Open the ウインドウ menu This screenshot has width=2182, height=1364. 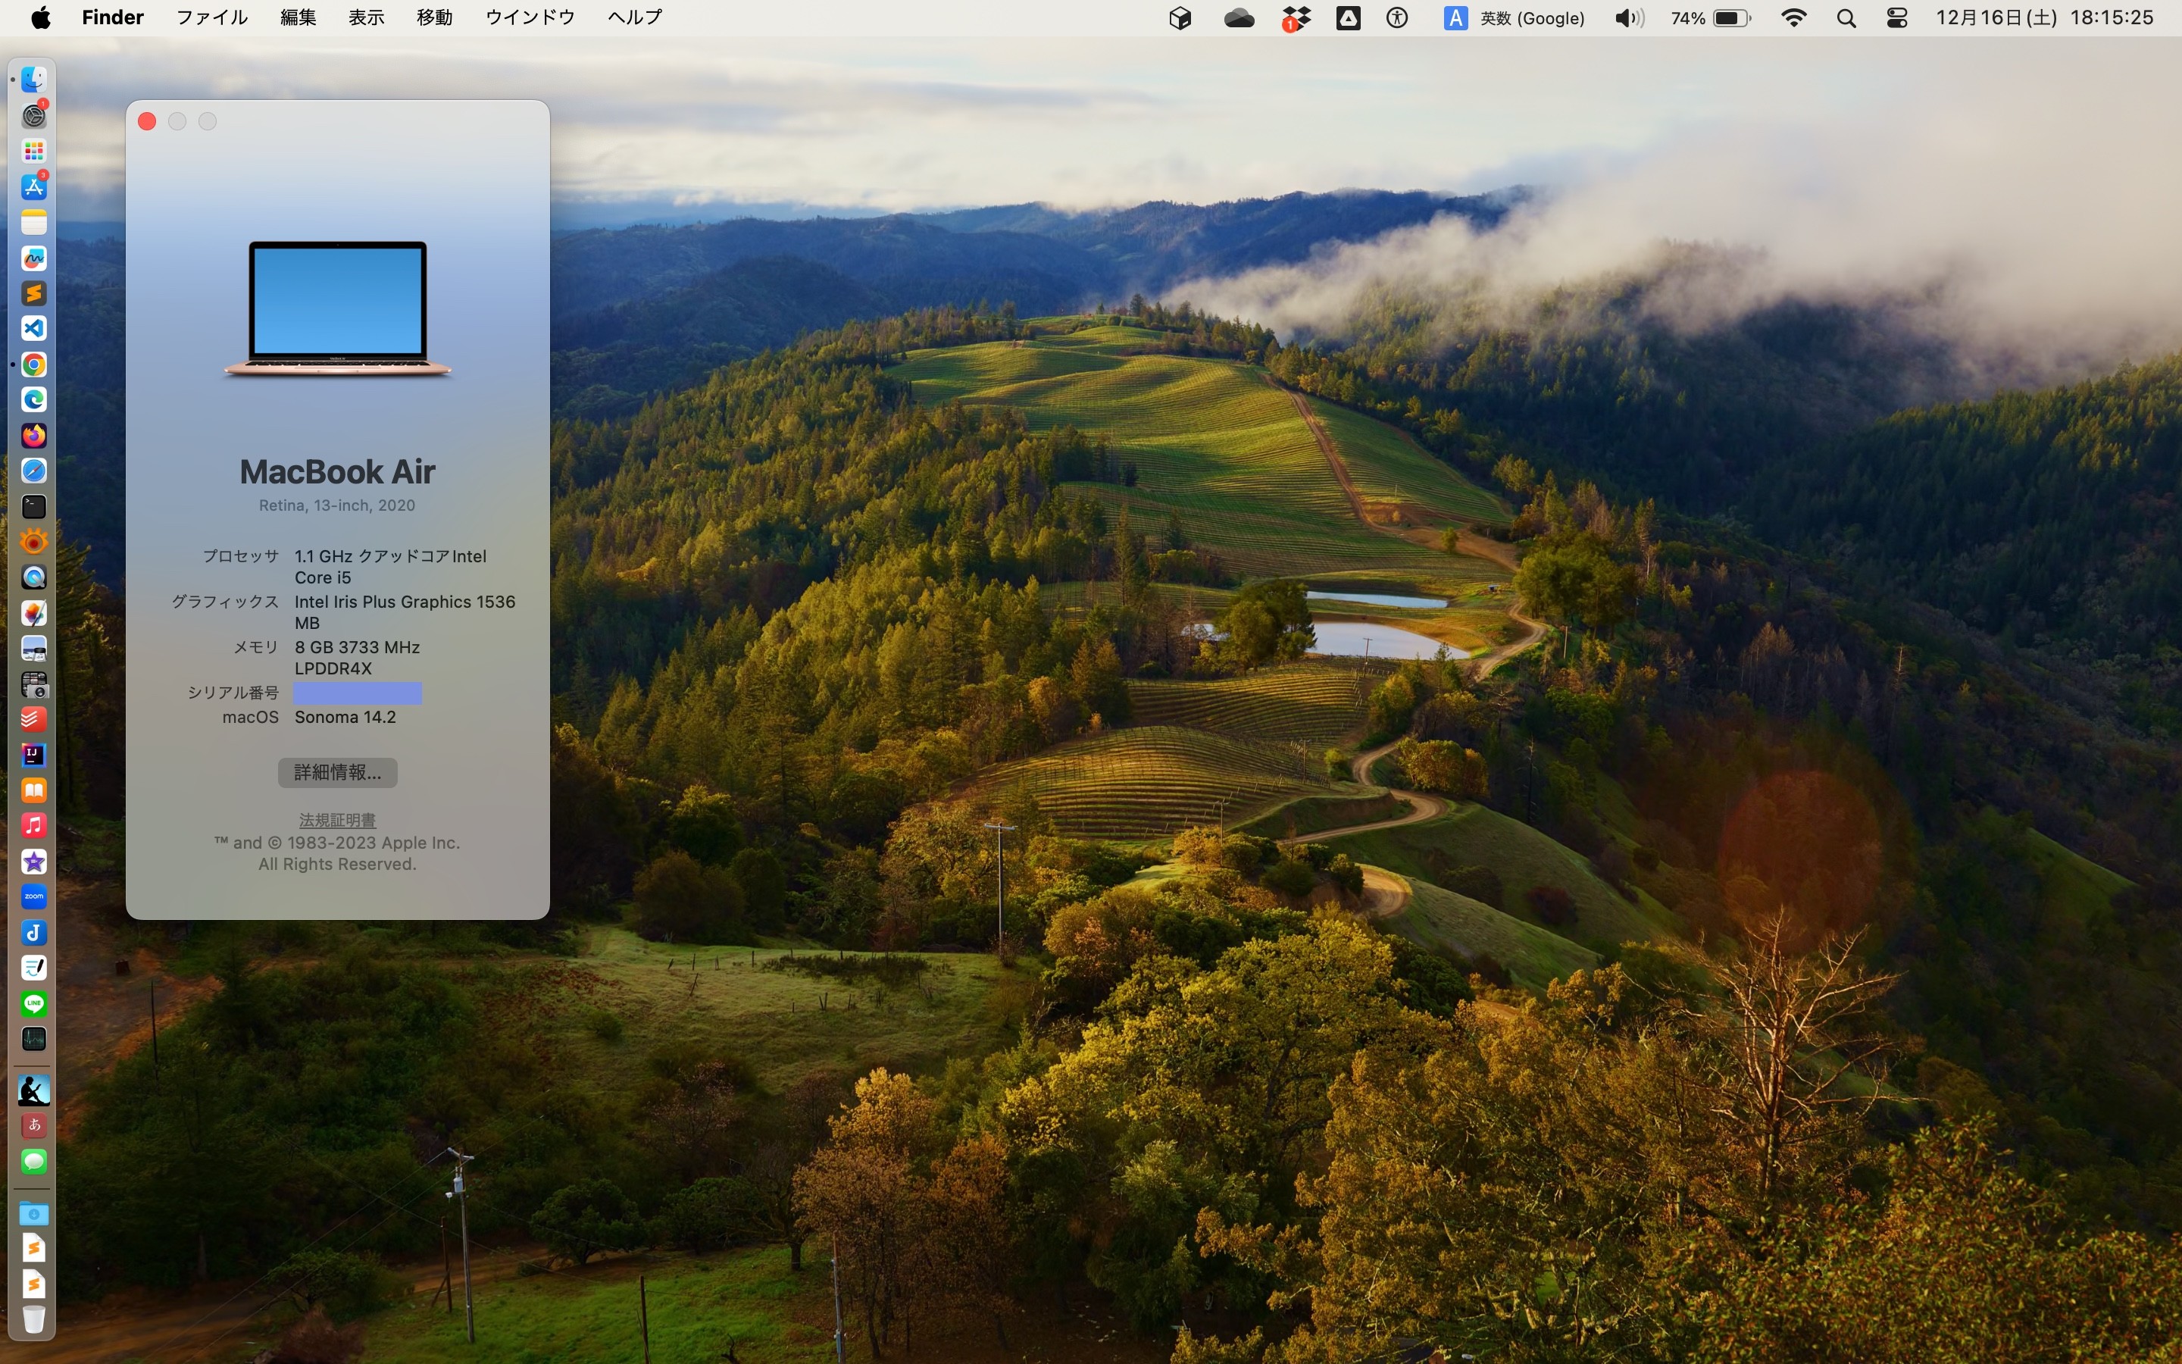[530, 17]
